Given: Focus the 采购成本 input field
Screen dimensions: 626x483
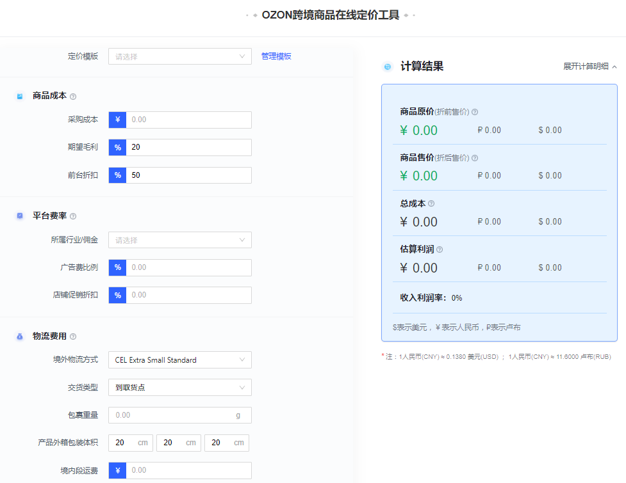Looking at the screenshot, I should 189,120.
